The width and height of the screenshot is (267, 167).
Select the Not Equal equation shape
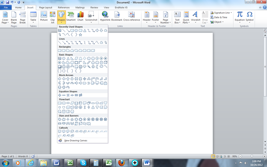80,95
